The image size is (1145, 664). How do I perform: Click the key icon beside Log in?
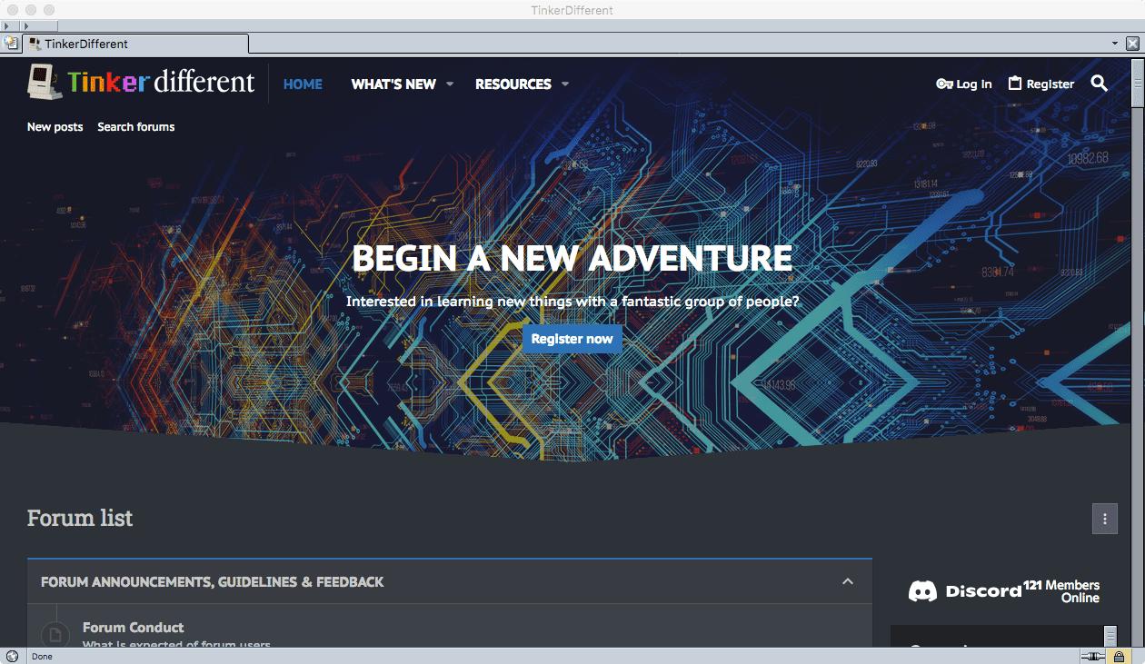[944, 84]
